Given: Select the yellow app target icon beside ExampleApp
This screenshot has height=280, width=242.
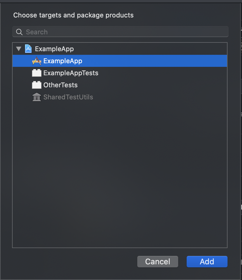Looking at the screenshot, I should [x=36, y=61].
